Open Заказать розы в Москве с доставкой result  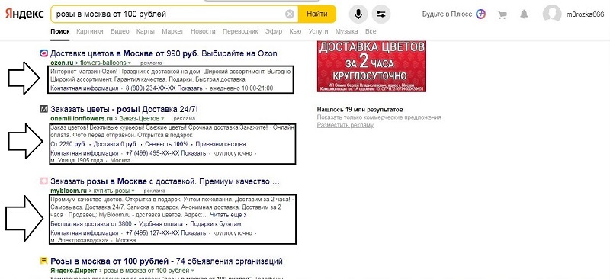pos(165,181)
